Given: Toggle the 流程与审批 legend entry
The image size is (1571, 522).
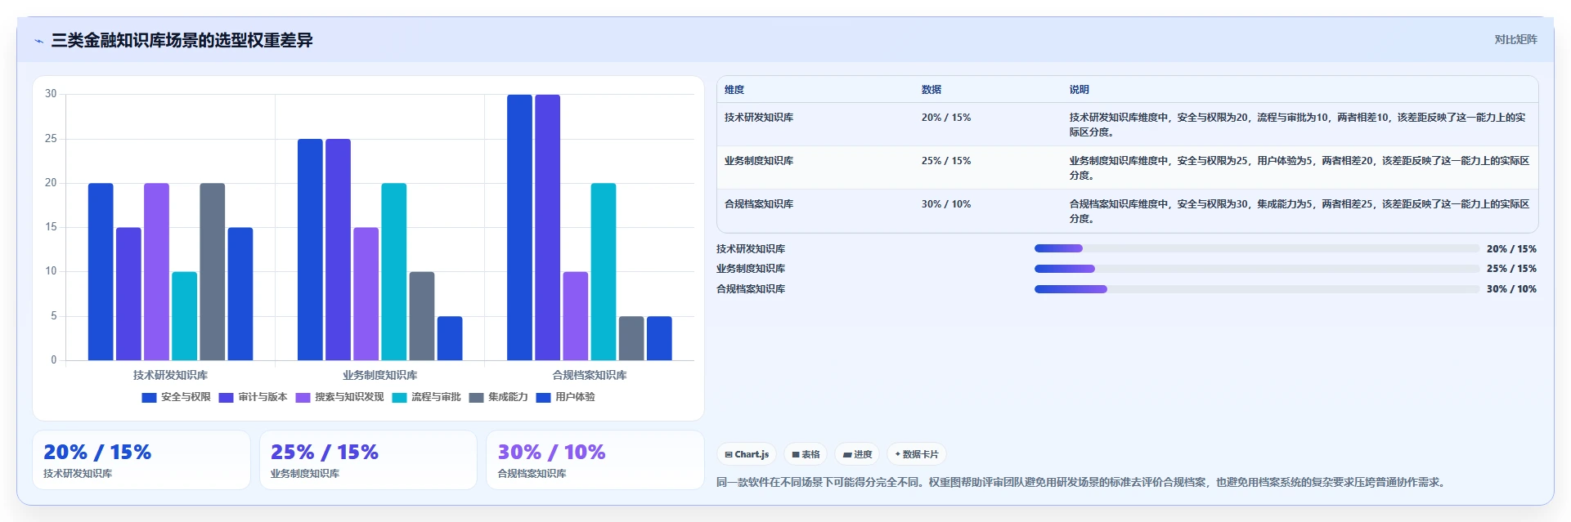Looking at the screenshot, I should pos(426,397).
